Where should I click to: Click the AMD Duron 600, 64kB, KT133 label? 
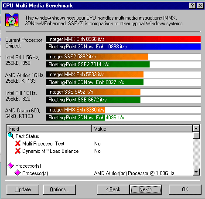point(23,113)
